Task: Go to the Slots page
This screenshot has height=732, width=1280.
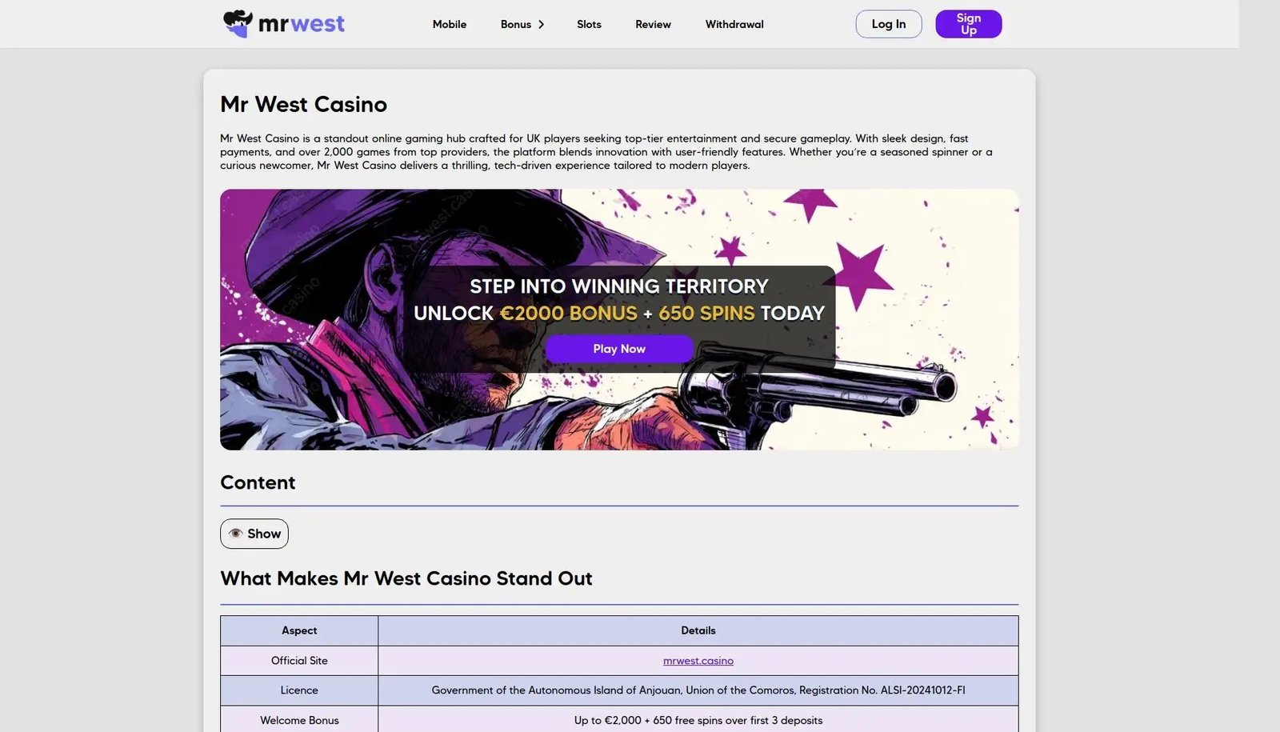Action: click(589, 24)
